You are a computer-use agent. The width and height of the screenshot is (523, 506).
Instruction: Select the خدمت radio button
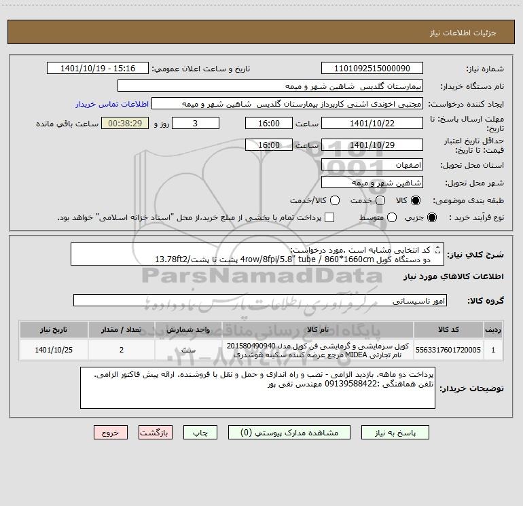(380, 200)
